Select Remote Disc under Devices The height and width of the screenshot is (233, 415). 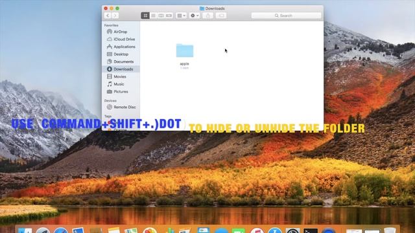point(121,107)
